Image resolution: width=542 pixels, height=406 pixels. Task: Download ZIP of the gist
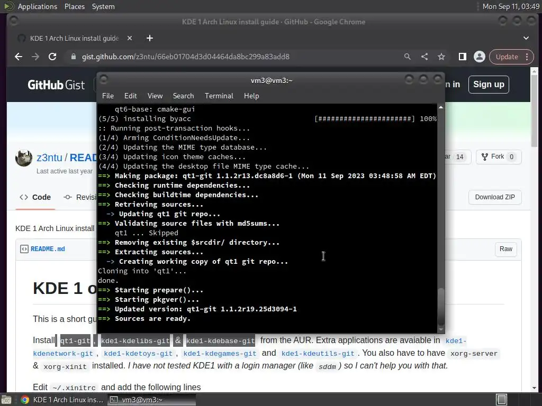[495, 197]
